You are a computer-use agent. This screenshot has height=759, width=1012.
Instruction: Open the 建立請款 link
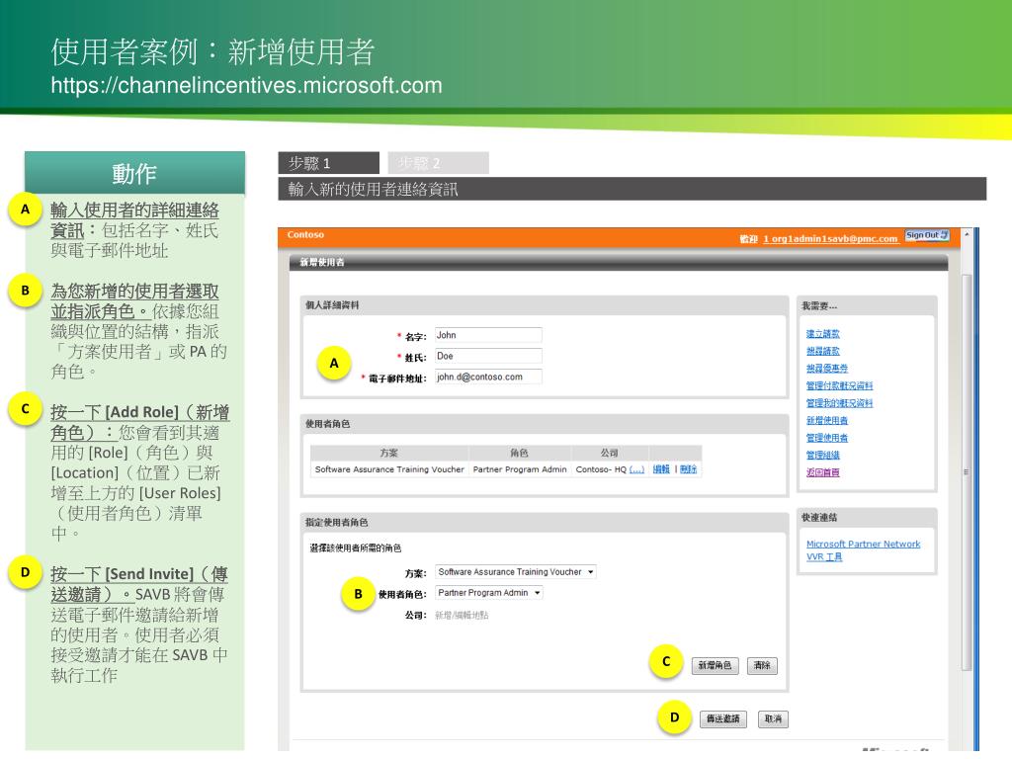823,334
